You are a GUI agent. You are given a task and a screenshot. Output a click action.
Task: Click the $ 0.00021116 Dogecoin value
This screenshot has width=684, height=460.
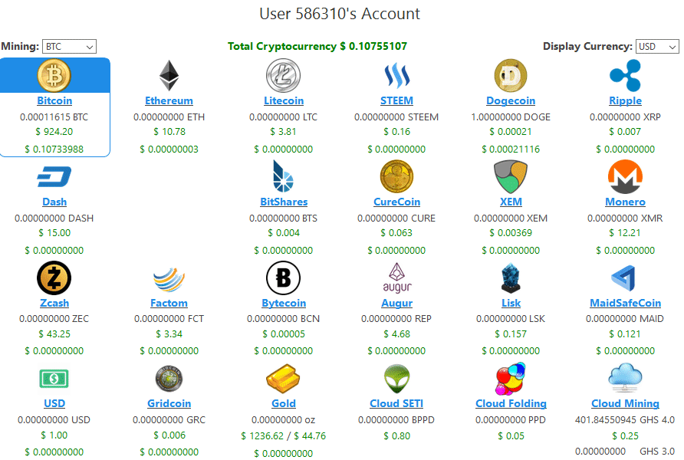click(511, 149)
